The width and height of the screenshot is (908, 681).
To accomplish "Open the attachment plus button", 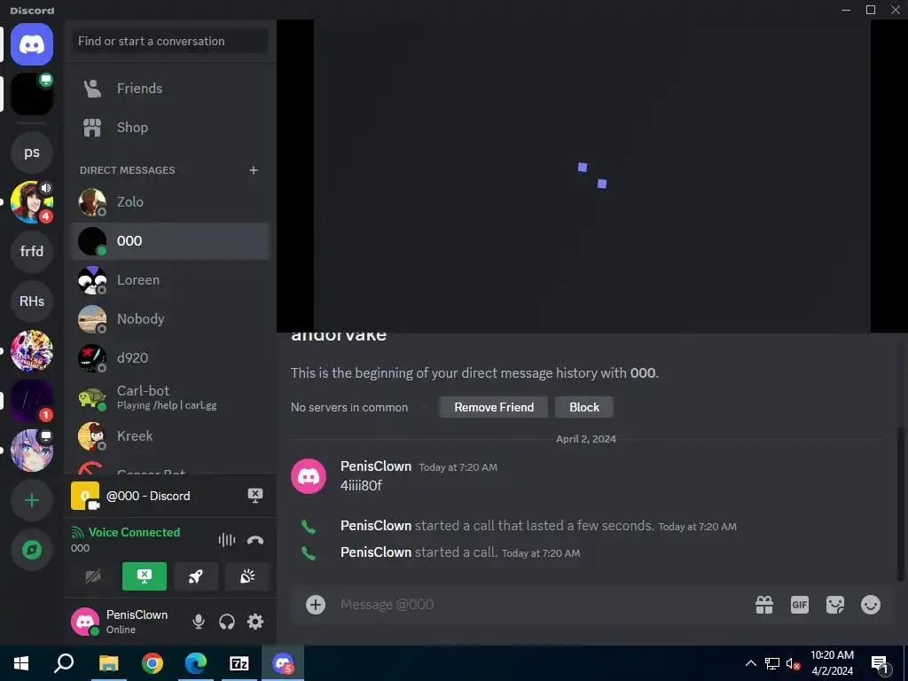I will (x=316, y=605).
